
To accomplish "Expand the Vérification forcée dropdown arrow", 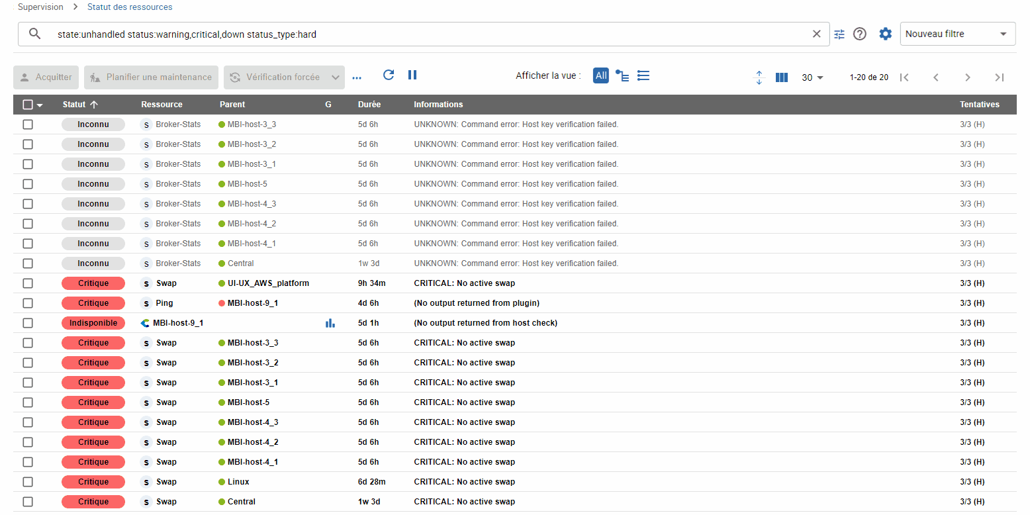I will (336, 77).
